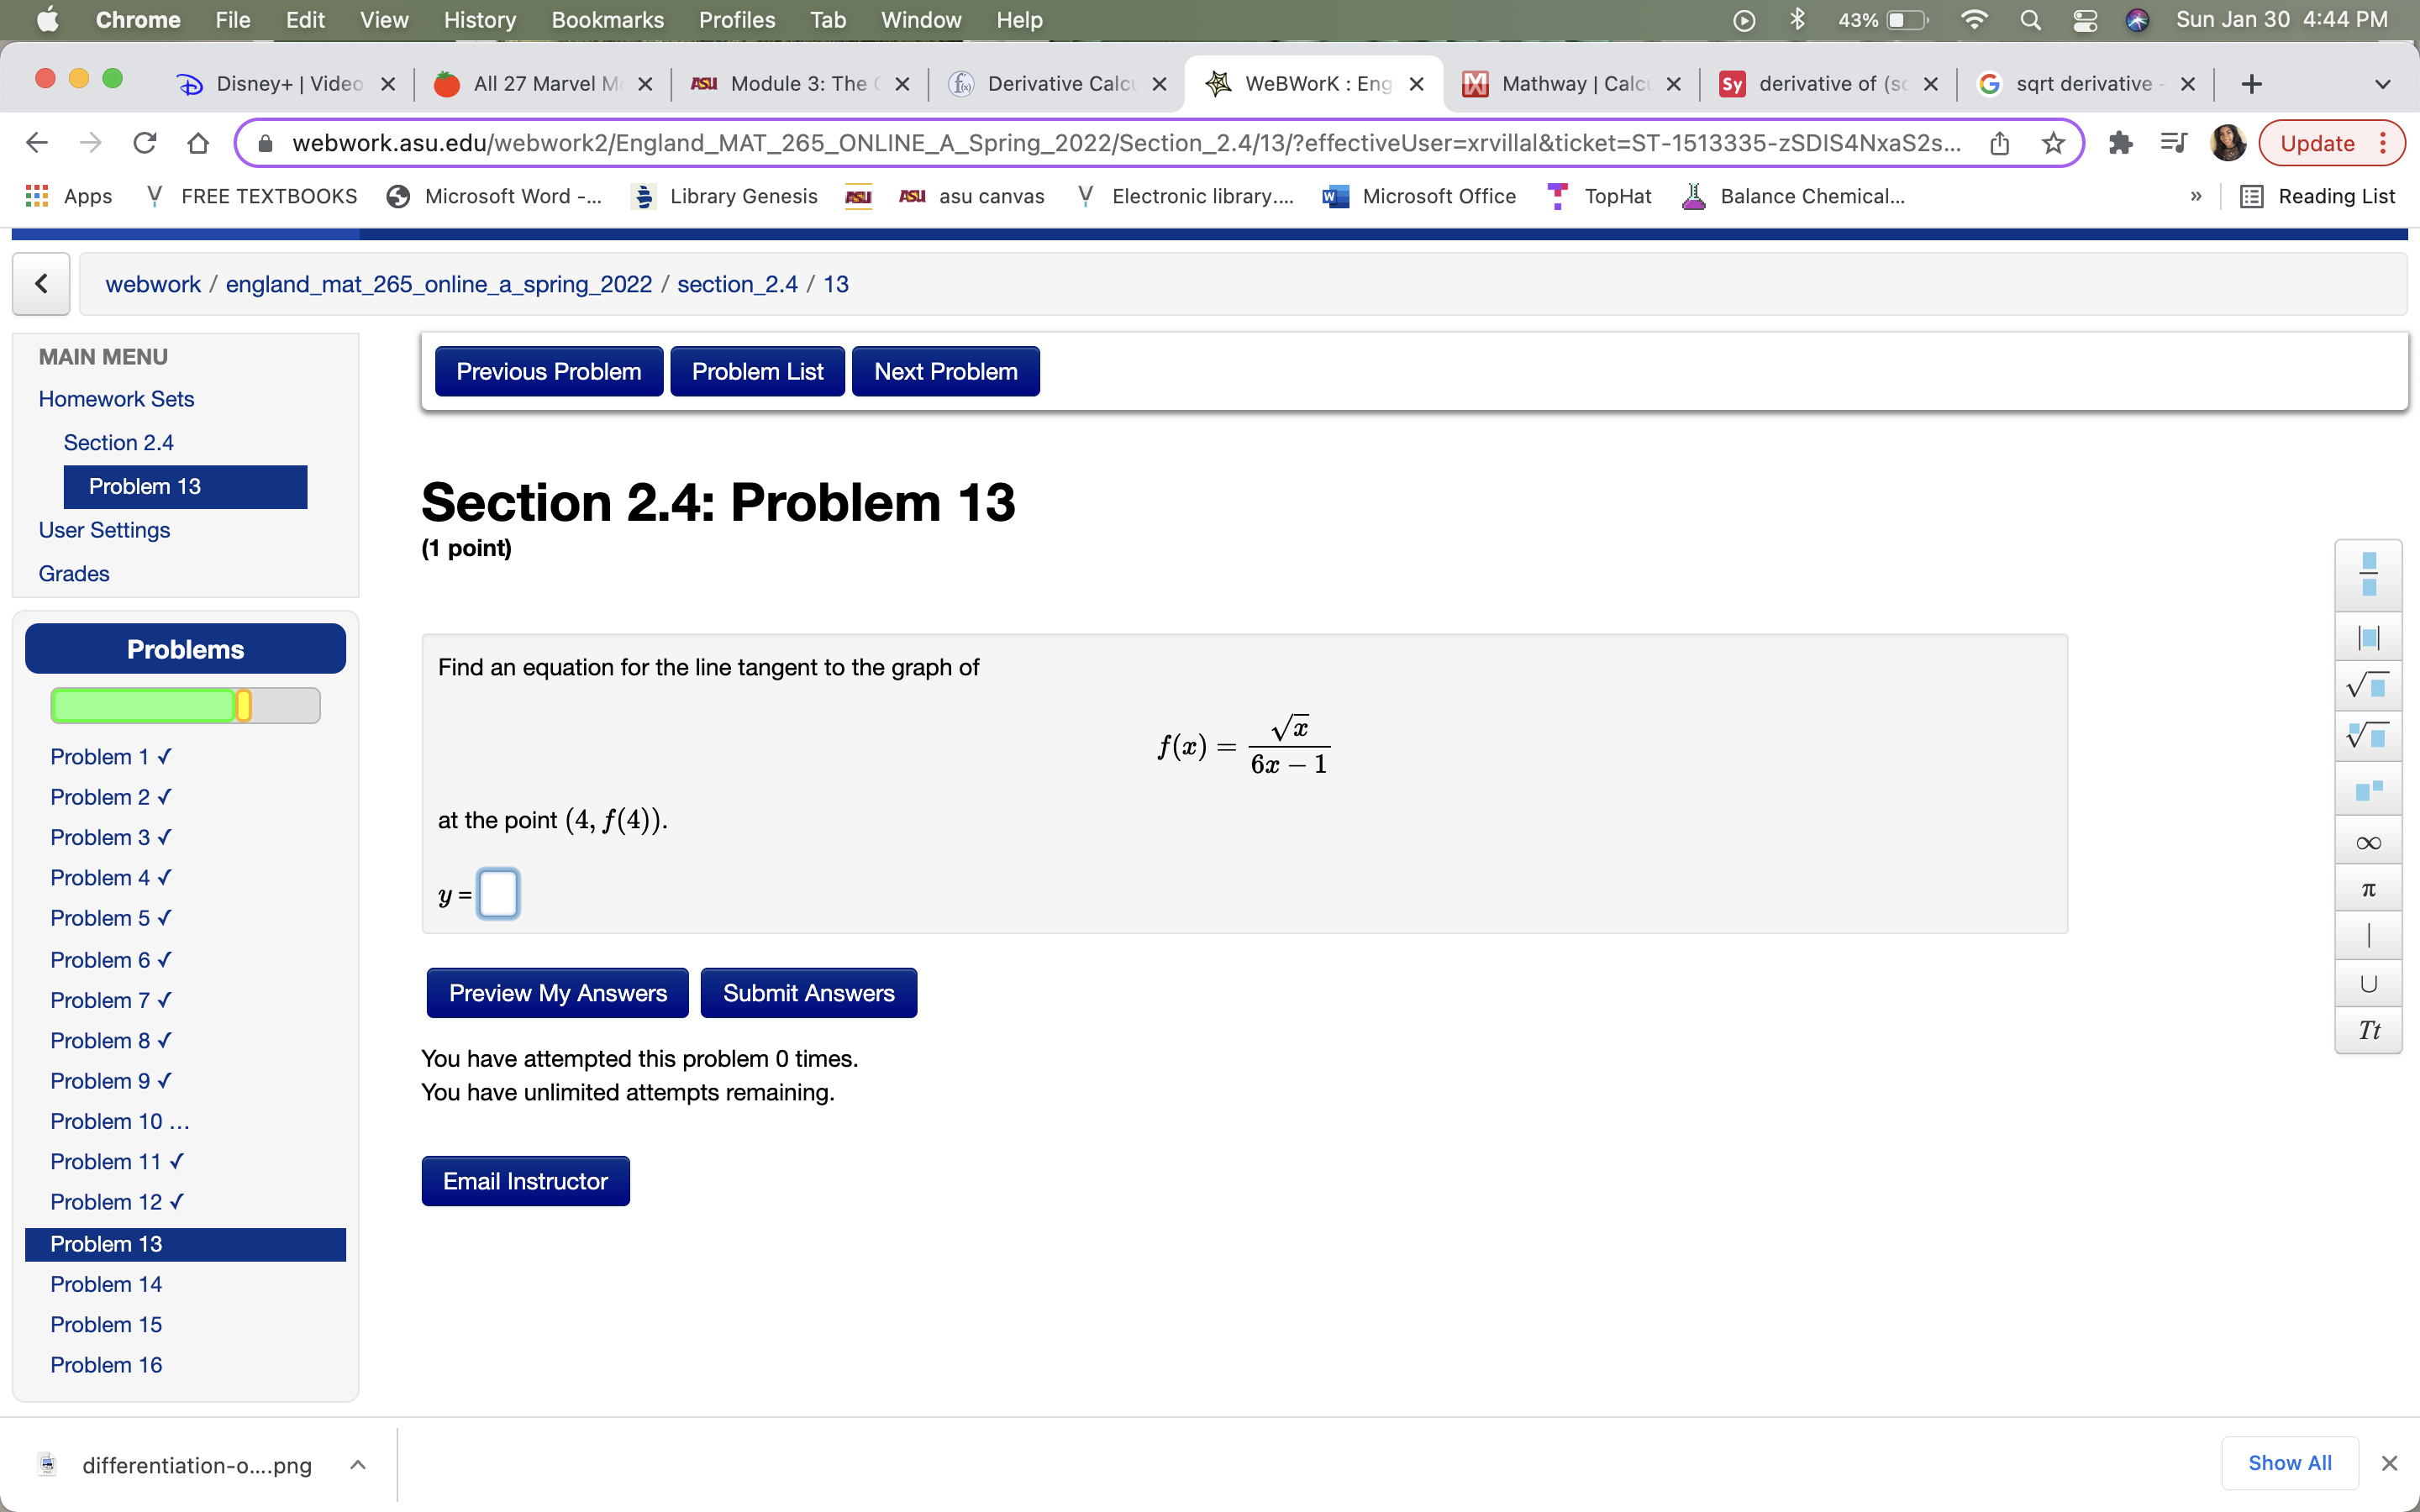This screenshot has height=1512, width=2420.
Task: Insert infinity symbol from math palette
Action: (2367, 843)
